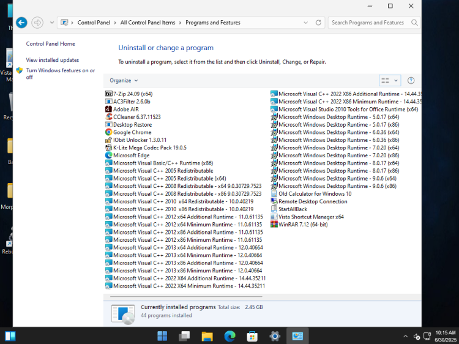Click the Control Panel taskbar icon
This screenshot has height=344, width=459.
point(297,336)
